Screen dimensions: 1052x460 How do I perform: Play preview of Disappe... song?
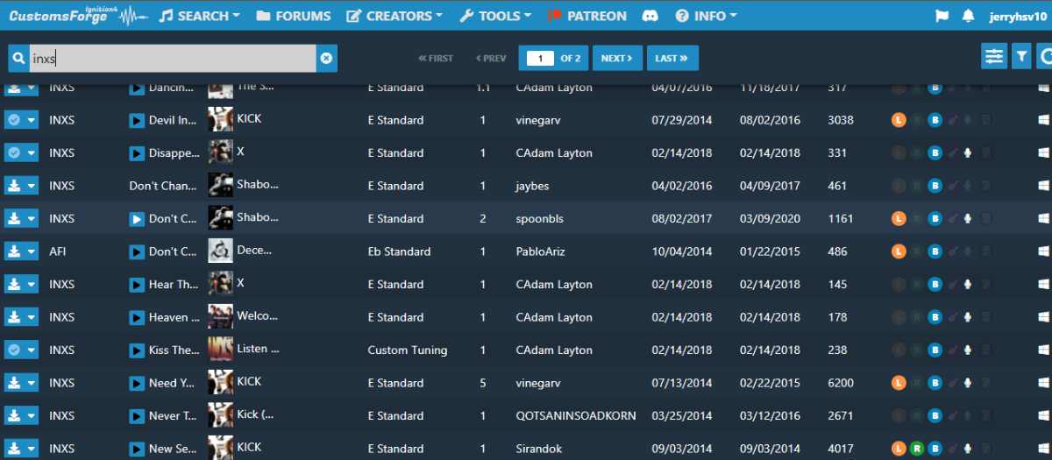click(137, 153)
